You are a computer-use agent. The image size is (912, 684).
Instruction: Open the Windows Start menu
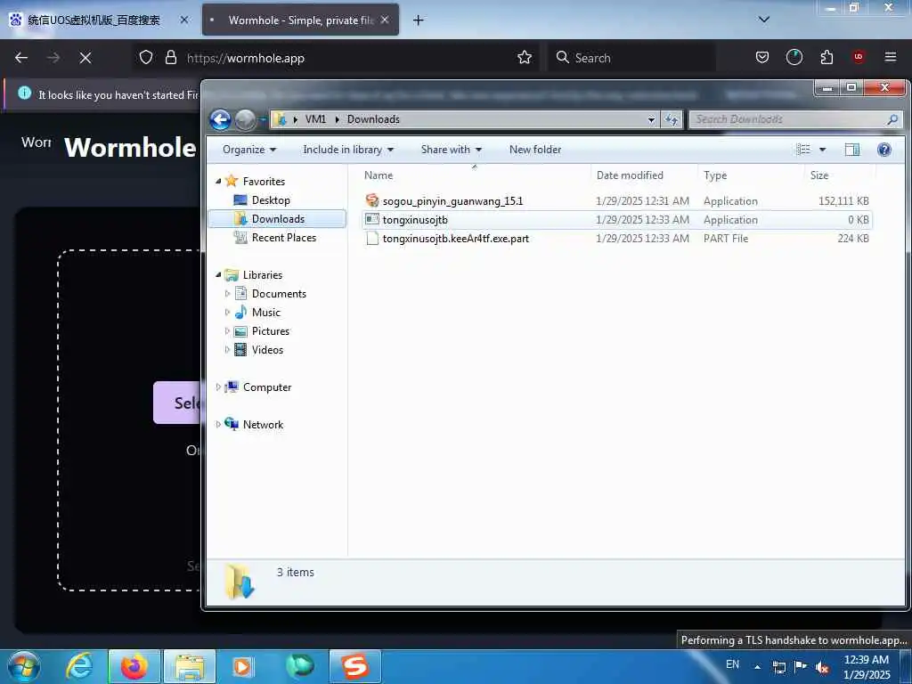click(24, 666)
